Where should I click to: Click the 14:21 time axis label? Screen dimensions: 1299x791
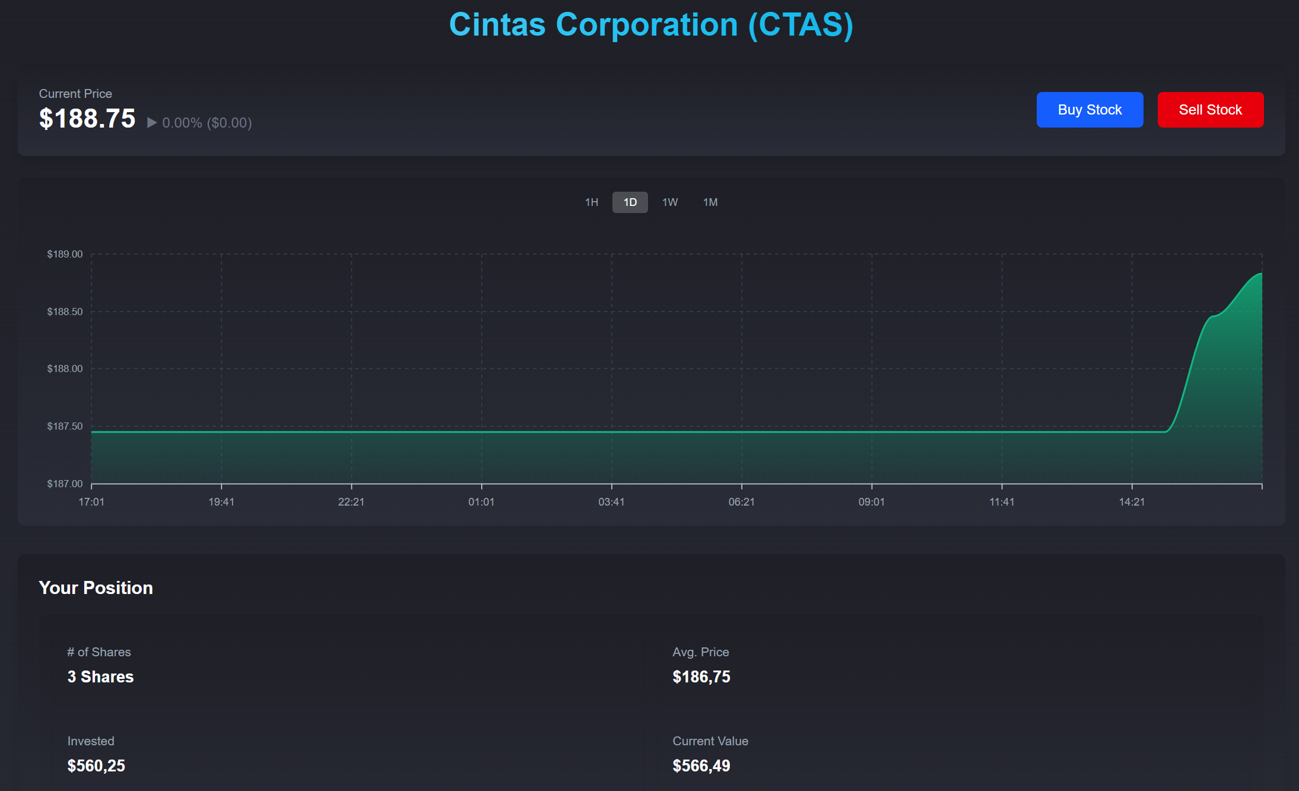coord(1131,502)
